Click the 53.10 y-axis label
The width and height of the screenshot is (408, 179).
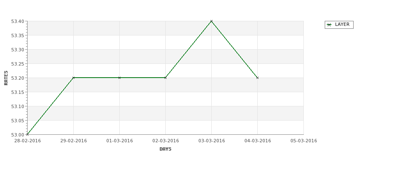click(x=18, y=106)
